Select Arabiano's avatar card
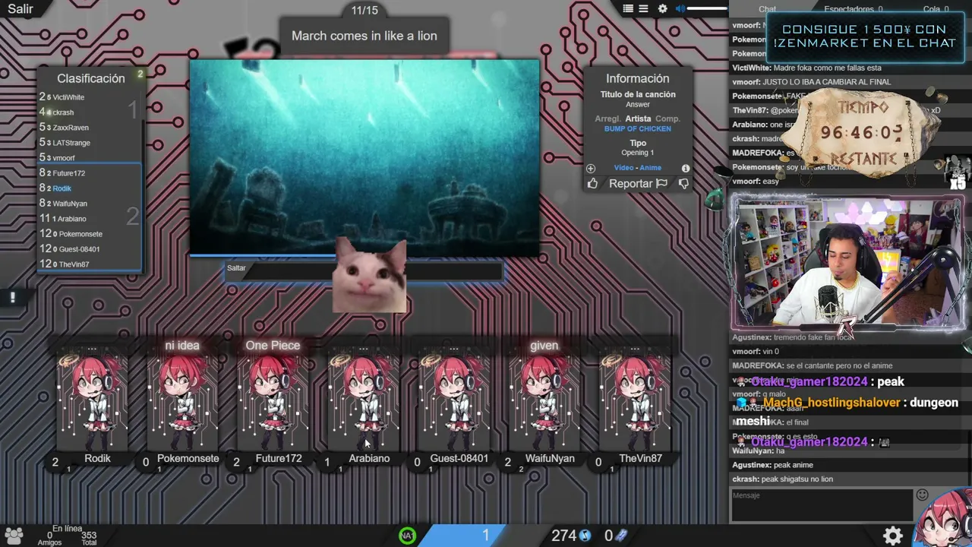 coord(363,401)
